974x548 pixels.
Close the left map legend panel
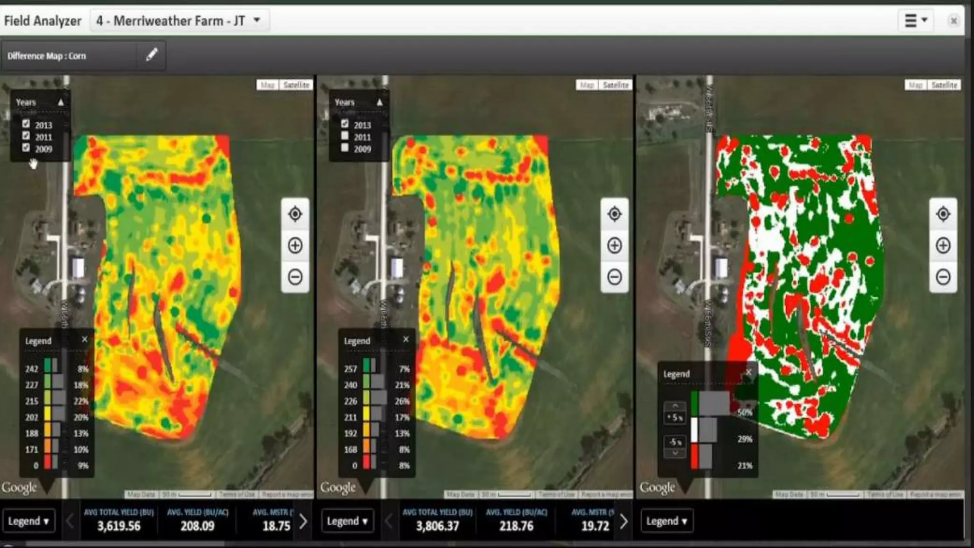pos(85,339)
